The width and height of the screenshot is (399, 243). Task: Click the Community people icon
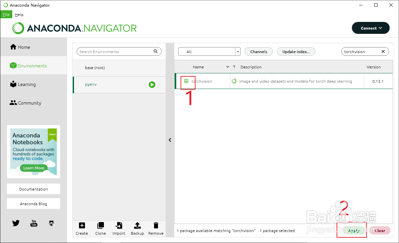coord(13,103)
